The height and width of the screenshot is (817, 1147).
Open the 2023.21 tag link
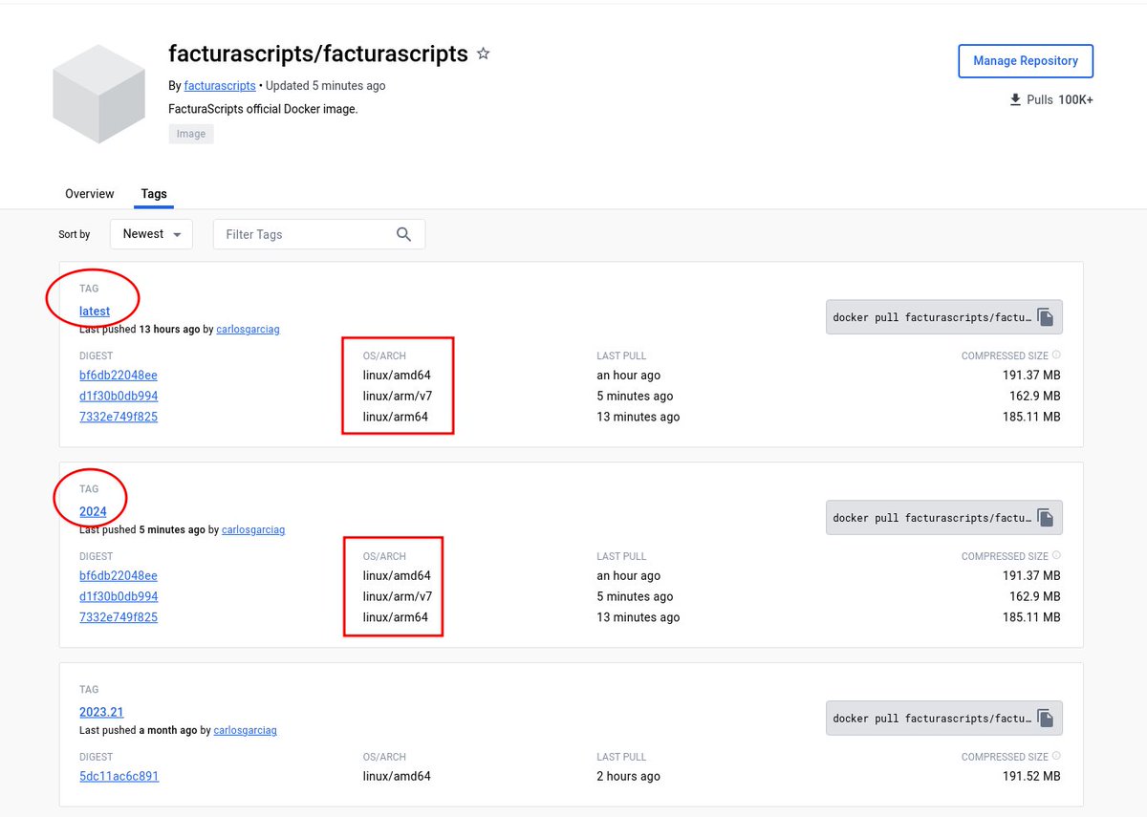[101, 713]
